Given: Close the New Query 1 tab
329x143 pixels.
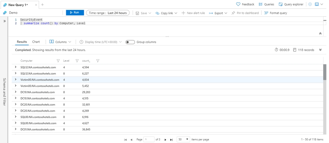Looking at the screenshot, I should click(x=36, y=5).
